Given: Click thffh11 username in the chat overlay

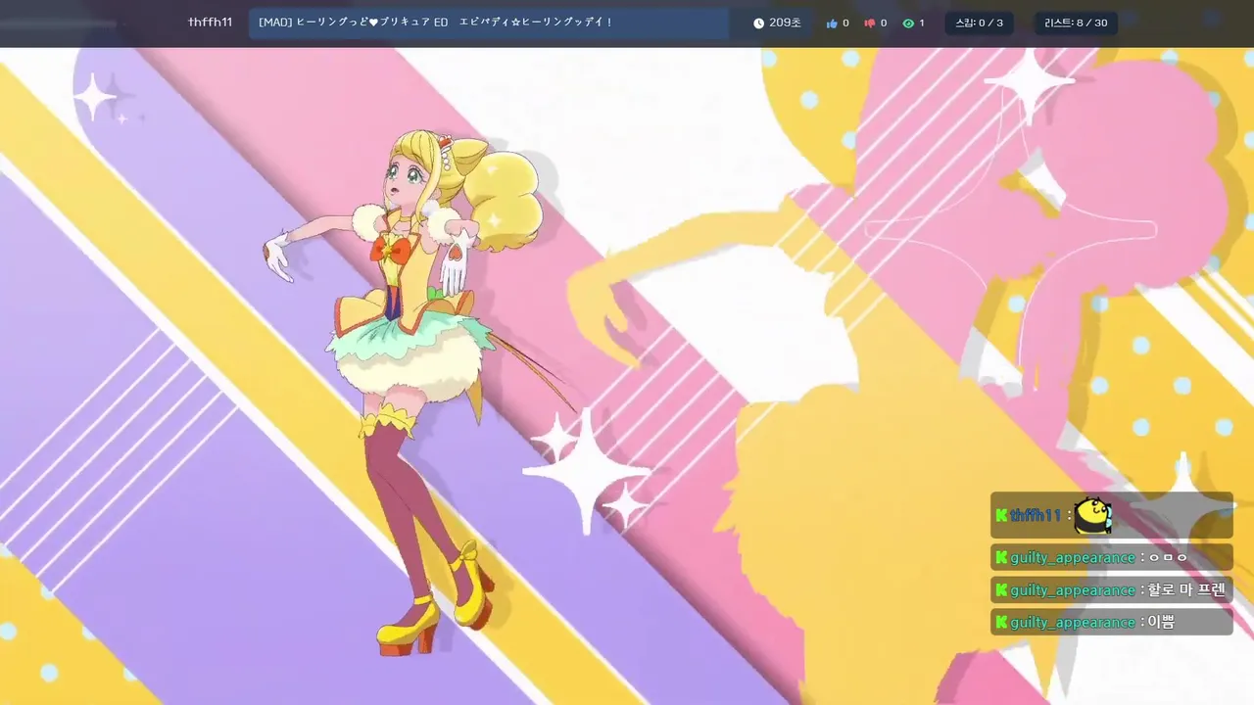Looking at the screenshot, I should [x=1037, y=515].
